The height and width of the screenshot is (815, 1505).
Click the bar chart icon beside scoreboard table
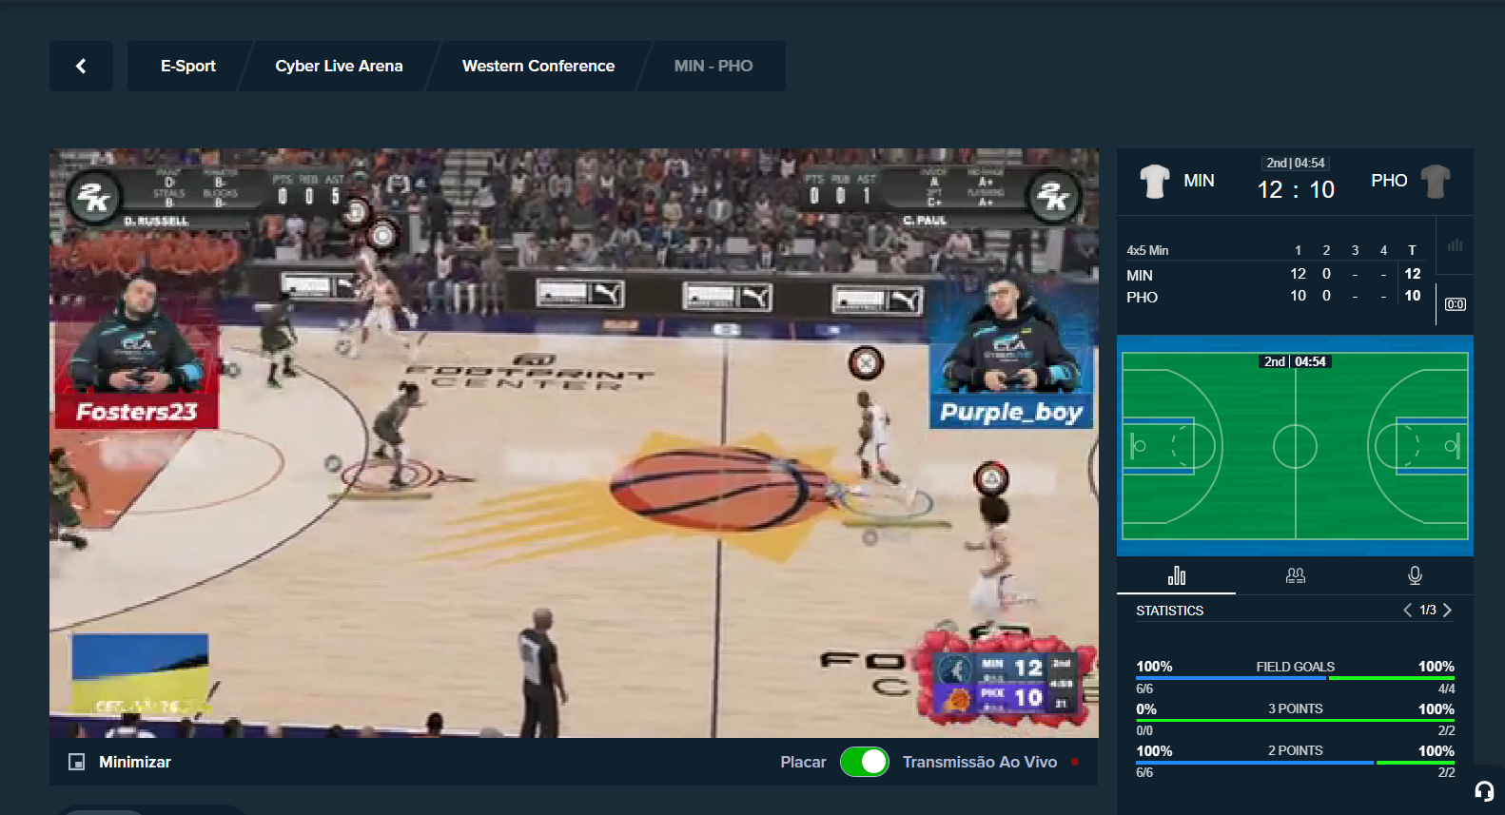pyautogui.click(x=1455, y=245)
